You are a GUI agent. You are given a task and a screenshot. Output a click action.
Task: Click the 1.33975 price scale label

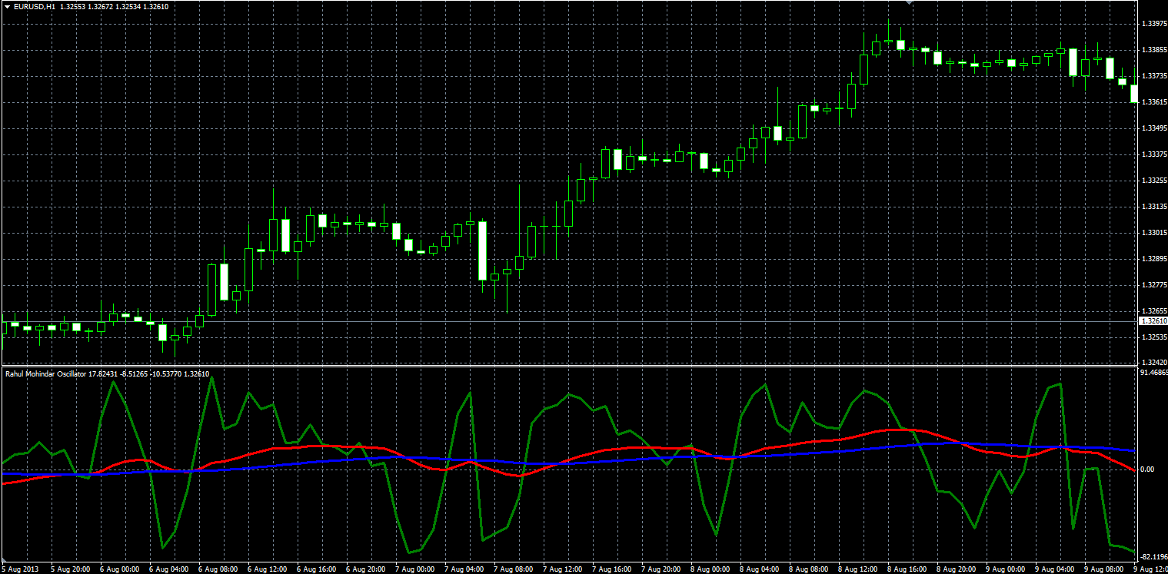[x=1153, y=24]
